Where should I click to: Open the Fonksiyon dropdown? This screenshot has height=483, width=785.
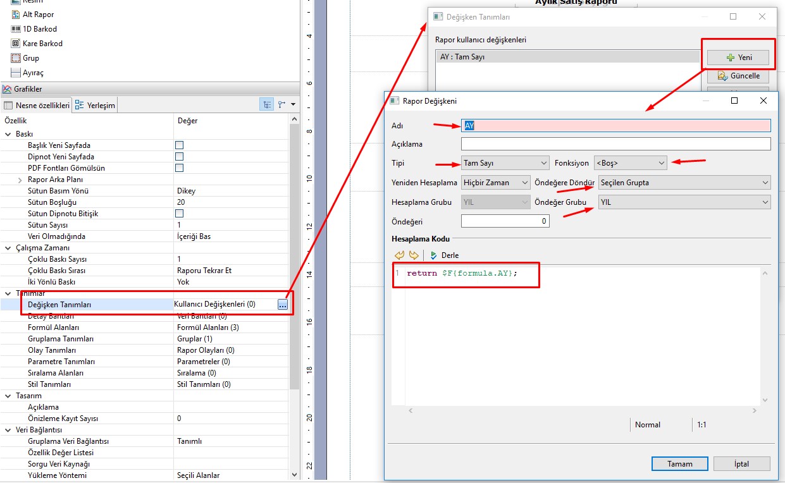[630, 163]
